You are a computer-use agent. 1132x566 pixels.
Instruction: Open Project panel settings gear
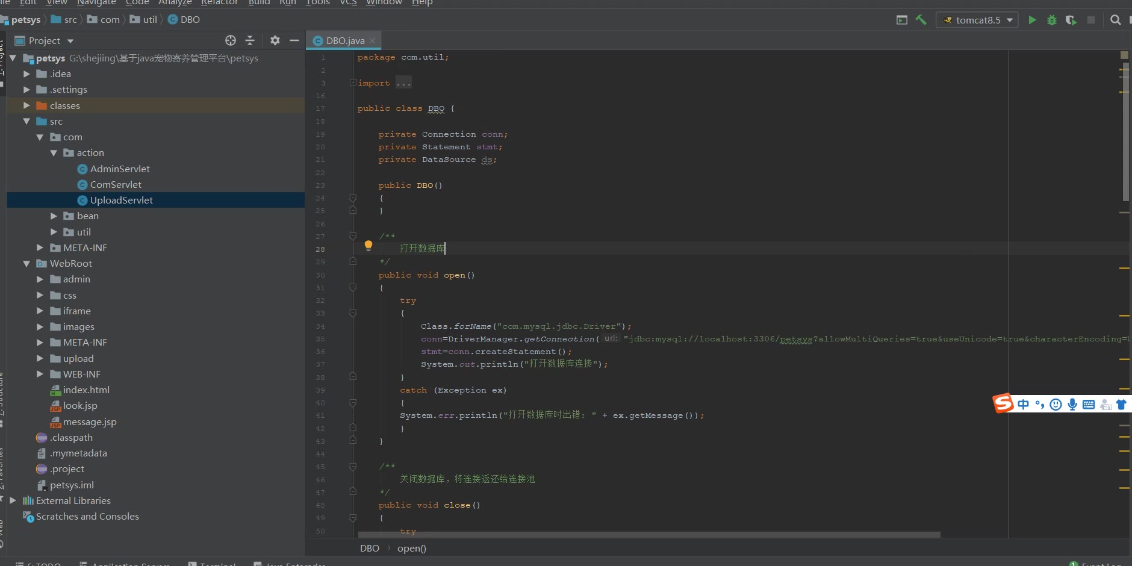(275, 40)
